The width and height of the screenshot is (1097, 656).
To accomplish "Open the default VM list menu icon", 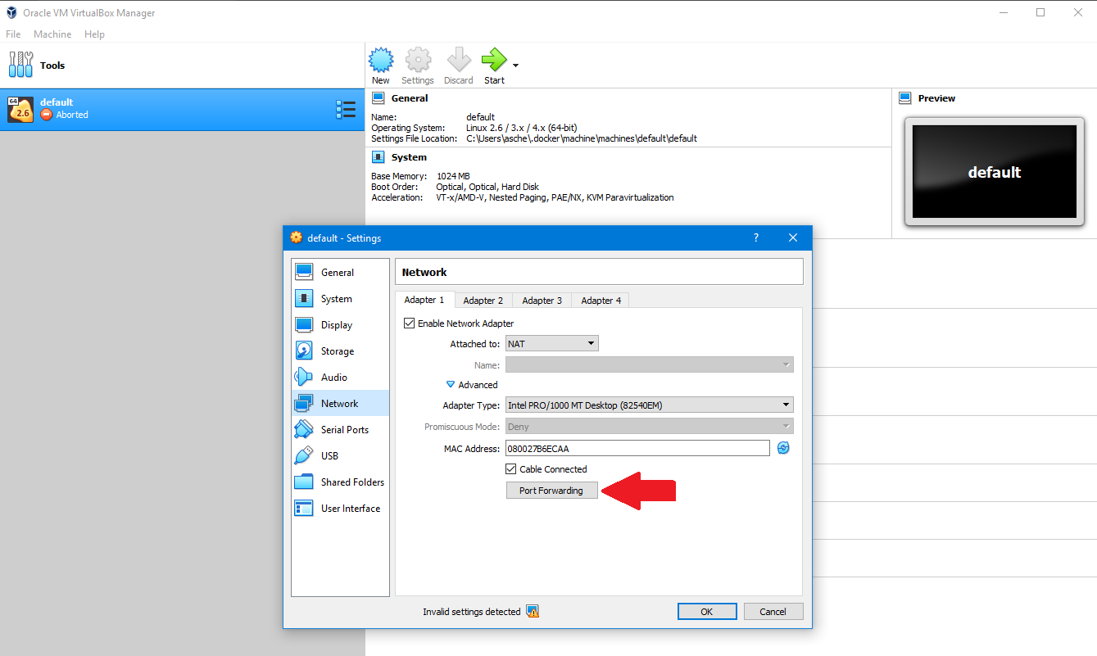I will [346, 110].
